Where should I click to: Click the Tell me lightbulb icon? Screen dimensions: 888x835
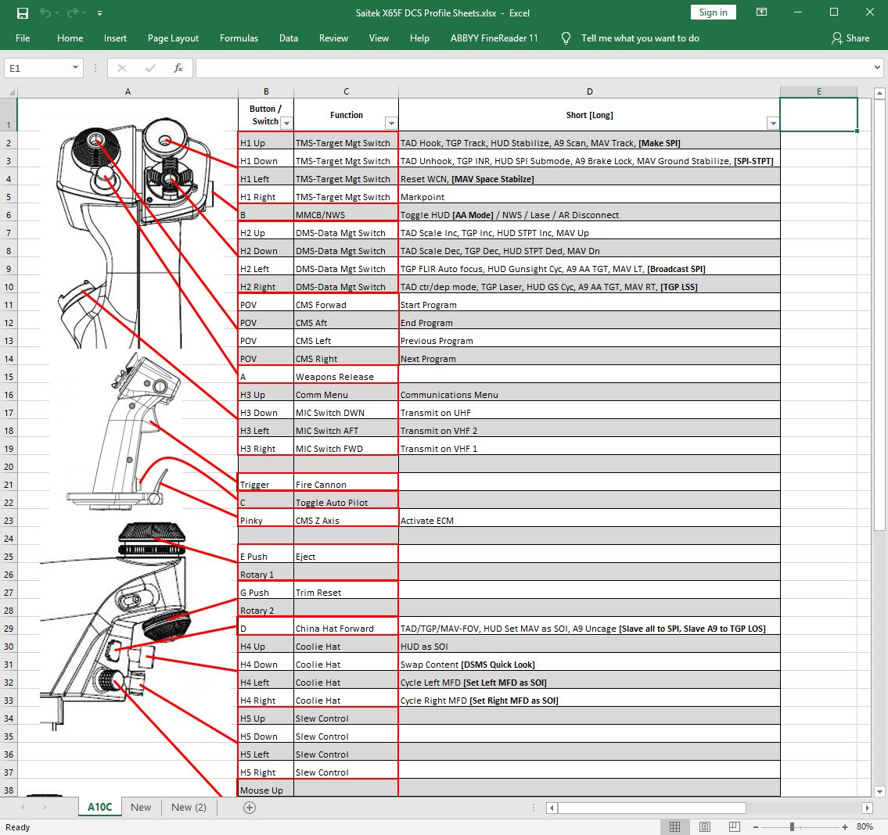coord(566,38)
